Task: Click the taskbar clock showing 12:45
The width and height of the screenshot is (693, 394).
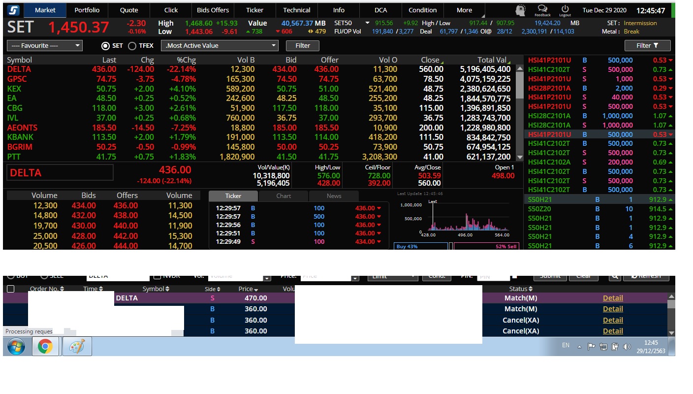Action: pyautogui.click(x=651, y=346)
